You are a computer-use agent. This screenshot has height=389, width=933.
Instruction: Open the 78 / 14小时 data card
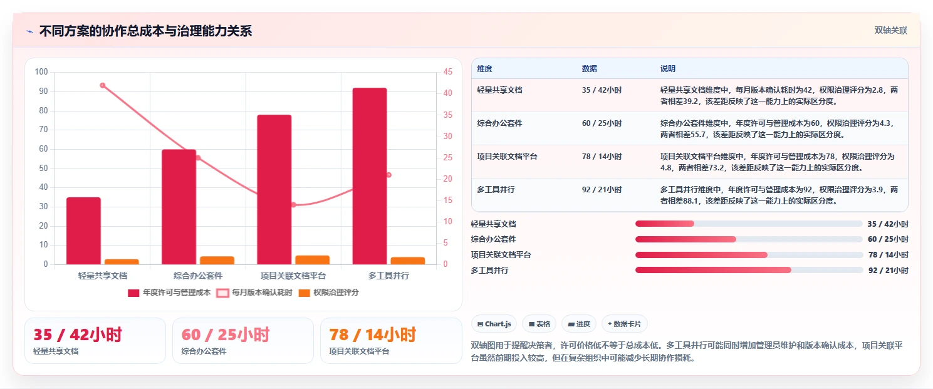tap(391, 341)
